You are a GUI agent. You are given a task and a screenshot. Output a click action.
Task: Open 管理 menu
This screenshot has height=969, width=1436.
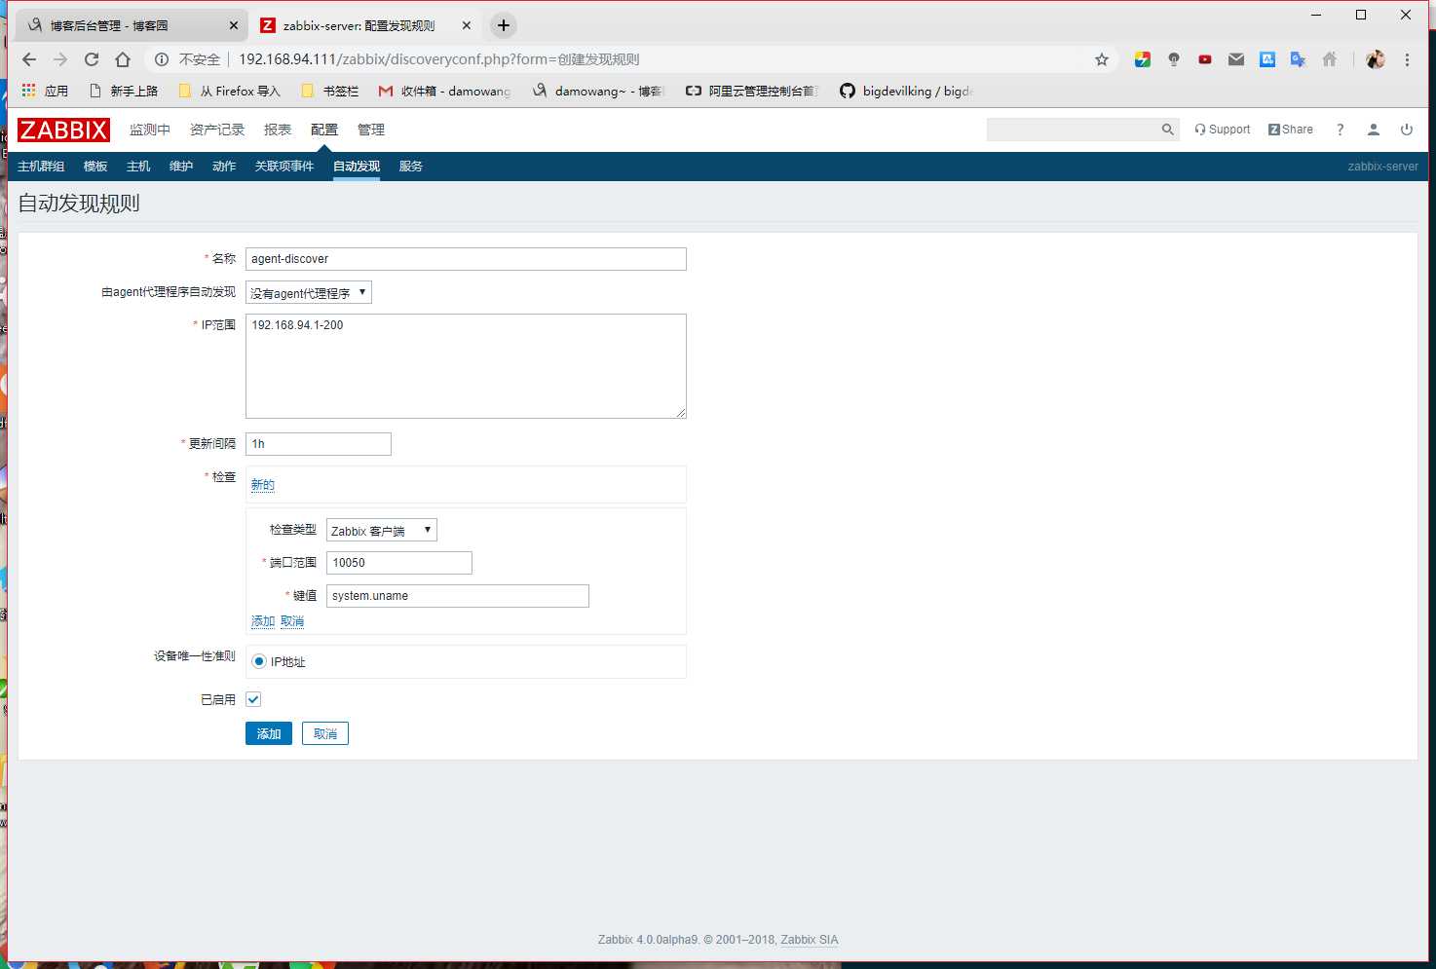pyautogui.click(x=371, y=130)
